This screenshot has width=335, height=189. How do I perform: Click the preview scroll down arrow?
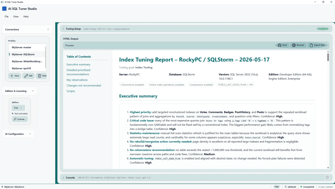point(328,168)
